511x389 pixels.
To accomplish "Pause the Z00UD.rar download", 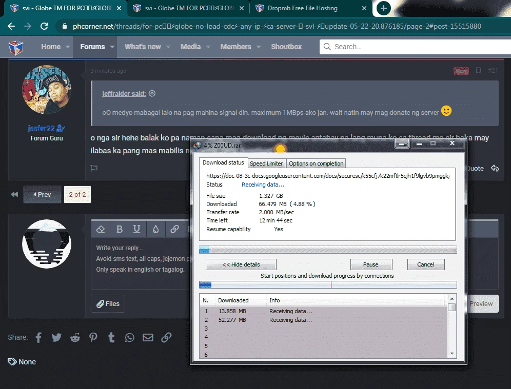I will click(371, 264).
